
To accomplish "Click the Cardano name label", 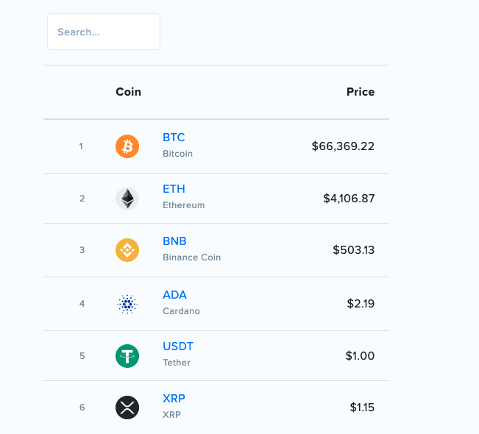I will pyautogui.click(x=181, y=311).
